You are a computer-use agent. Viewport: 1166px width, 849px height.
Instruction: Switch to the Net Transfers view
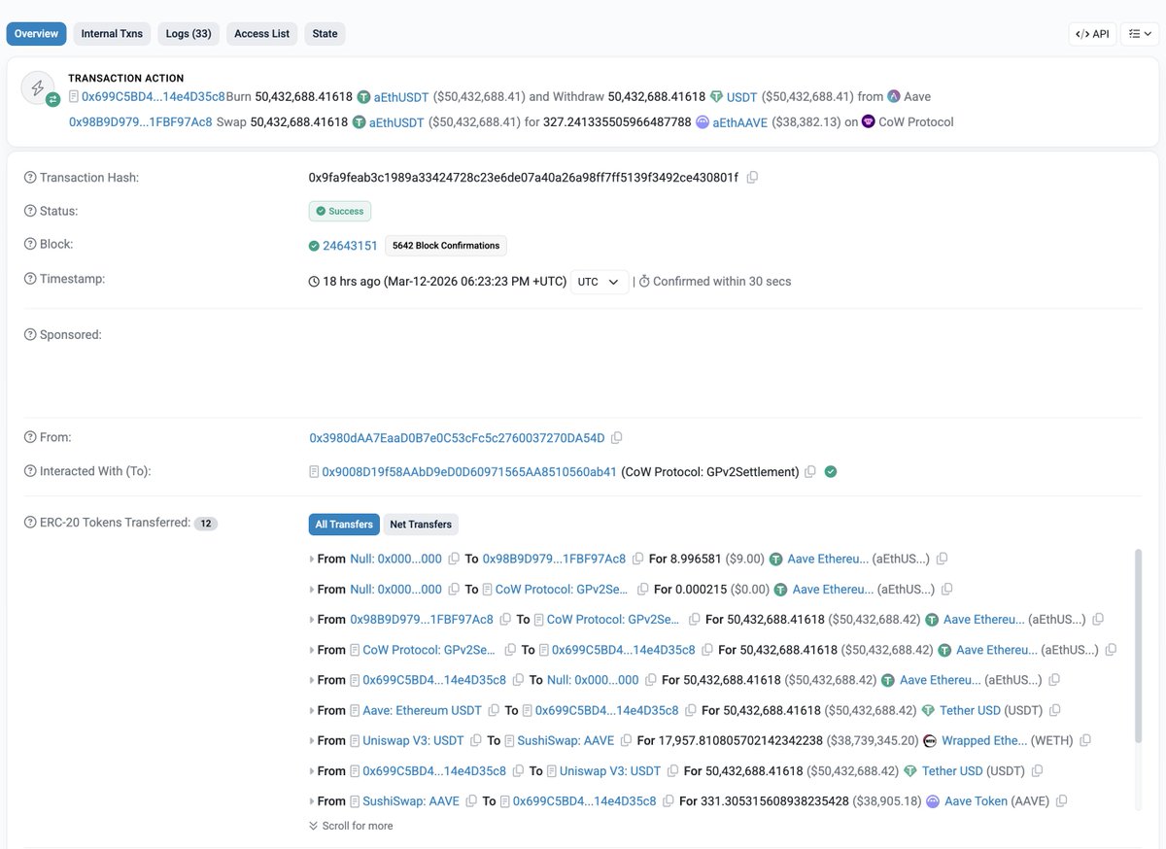(x=421, y=524)
